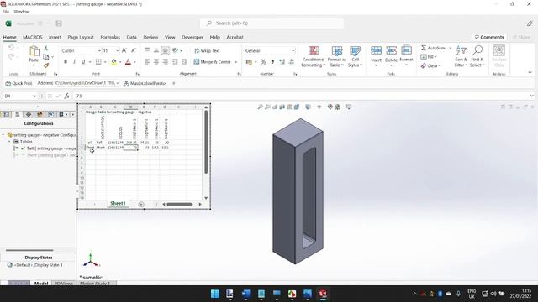Click the Increase Indent icon

tap(184, 61)
